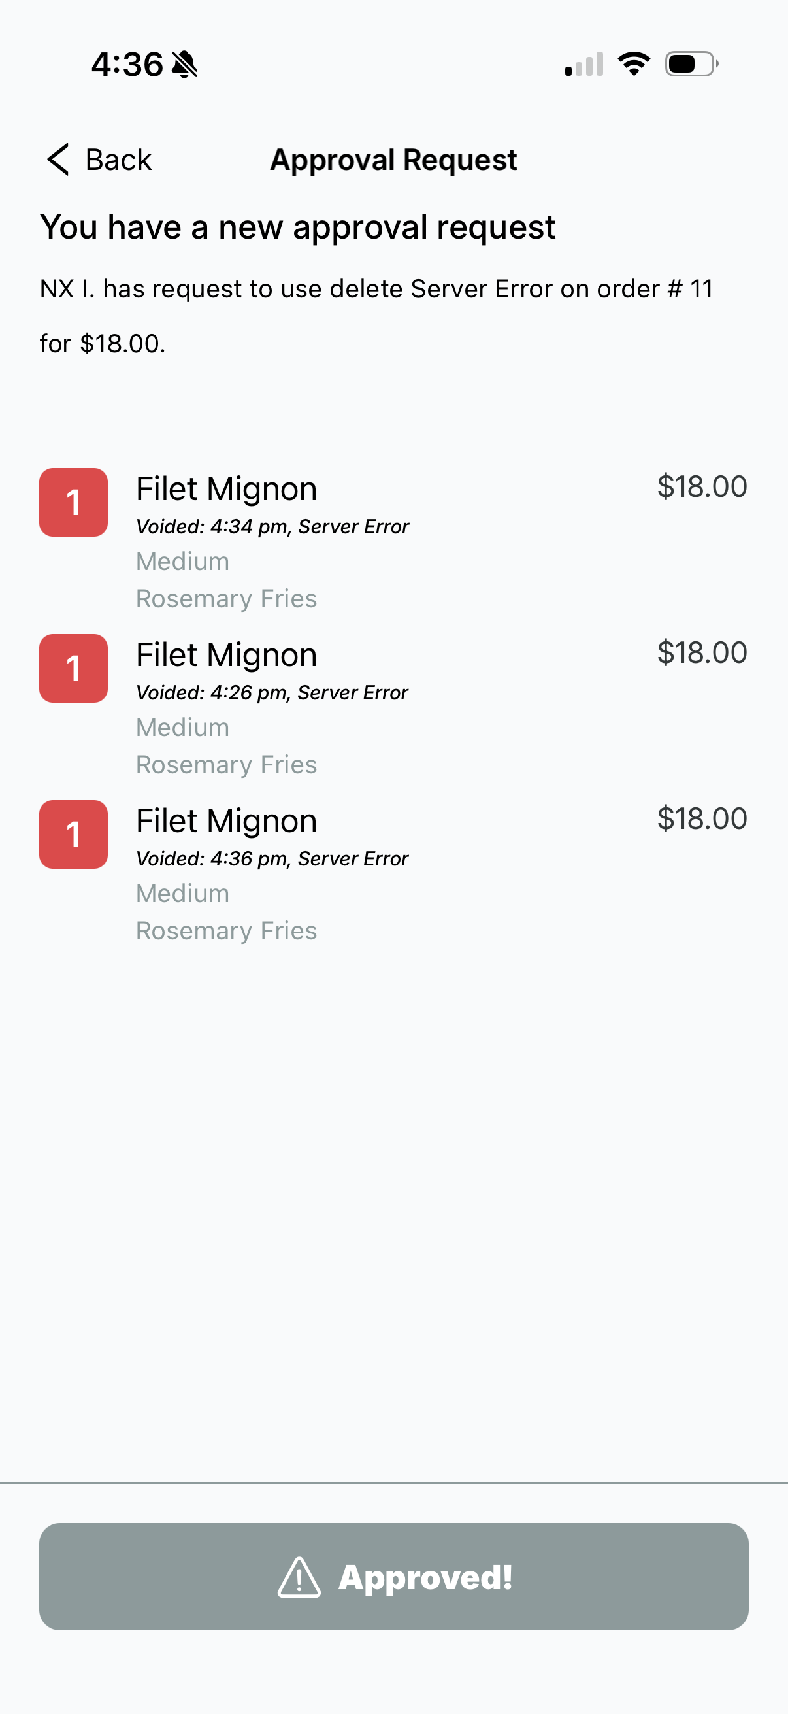Tap the "Voided: 4:36 pm, Server Error" note

coord(272,859)
